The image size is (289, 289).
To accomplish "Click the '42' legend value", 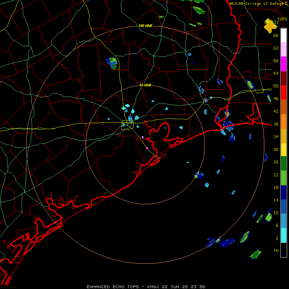I will click(276, 111).
